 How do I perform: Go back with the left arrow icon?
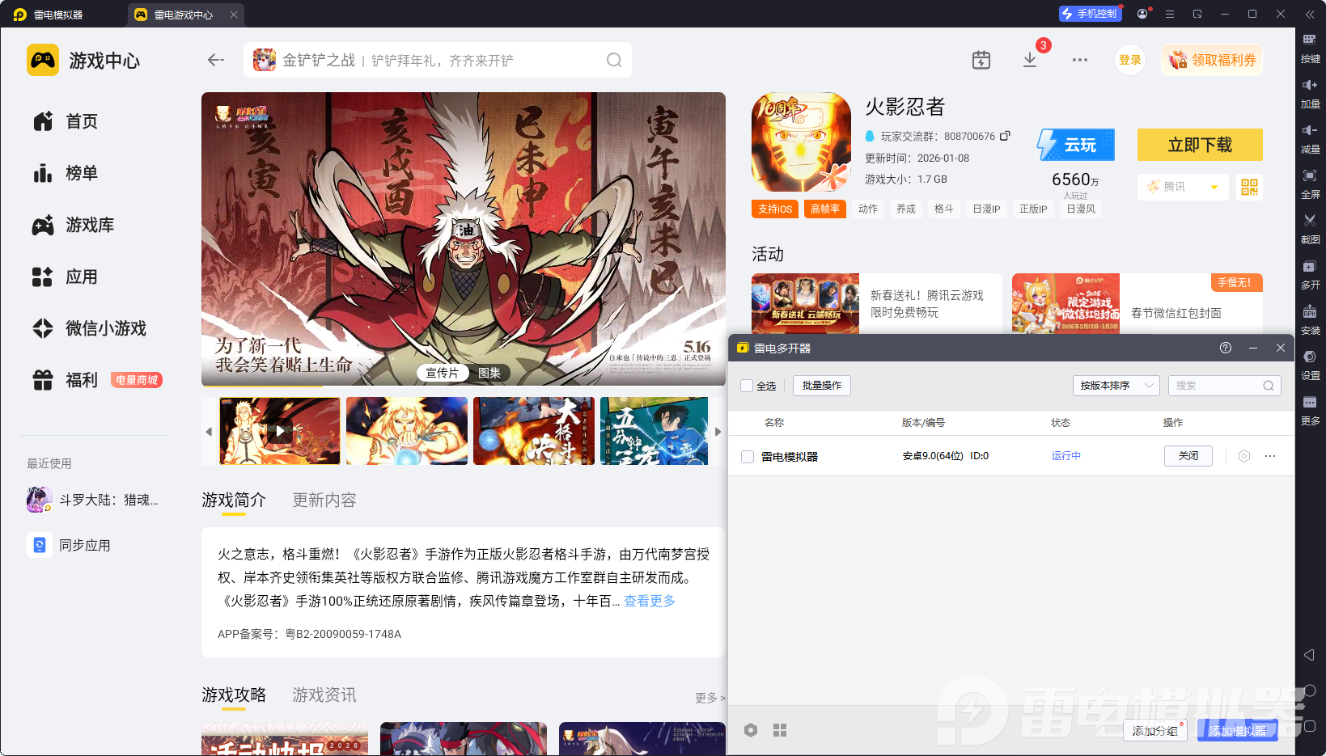(215, 60)
